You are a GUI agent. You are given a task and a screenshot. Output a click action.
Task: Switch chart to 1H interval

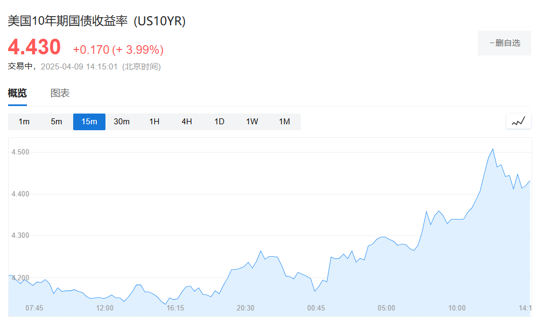click(x=154, y=122)
